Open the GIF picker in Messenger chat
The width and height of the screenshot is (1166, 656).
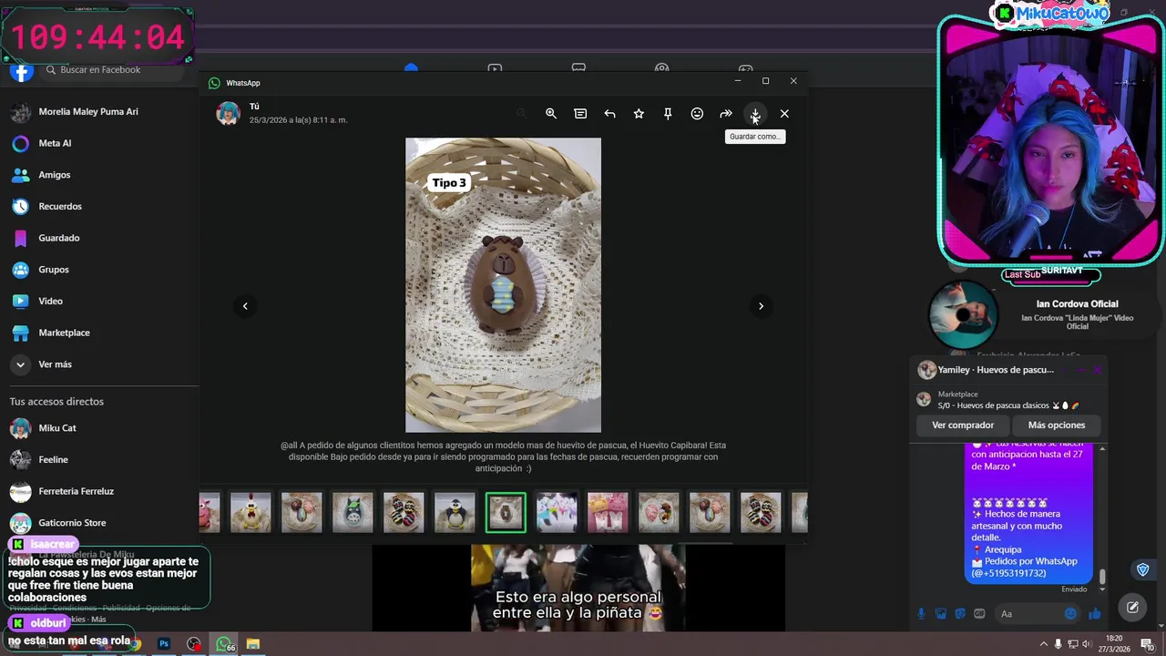click(980, 614)
